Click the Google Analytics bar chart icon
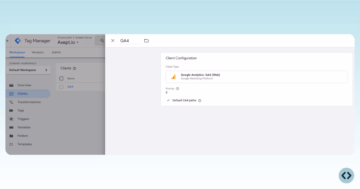360x189 pixels. point(173,77)
